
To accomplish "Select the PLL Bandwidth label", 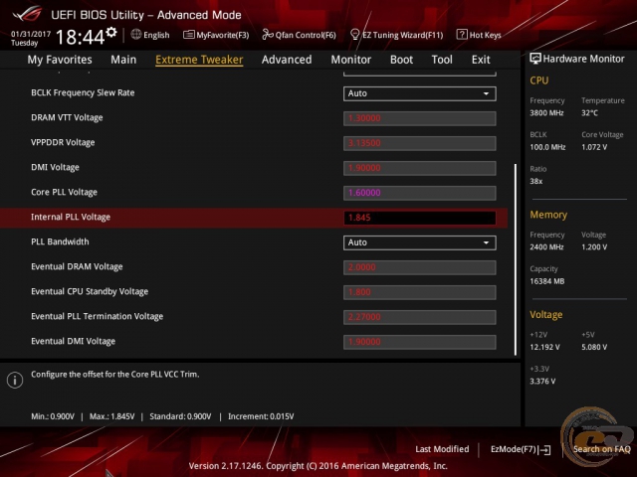I will [60, 241].
